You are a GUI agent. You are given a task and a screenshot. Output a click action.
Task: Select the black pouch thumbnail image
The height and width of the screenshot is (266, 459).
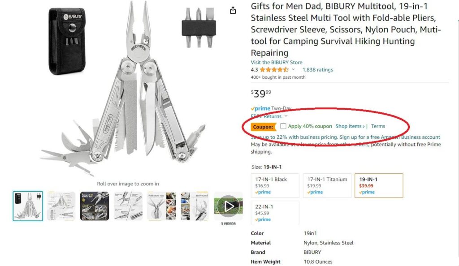[x=28, y=205]
